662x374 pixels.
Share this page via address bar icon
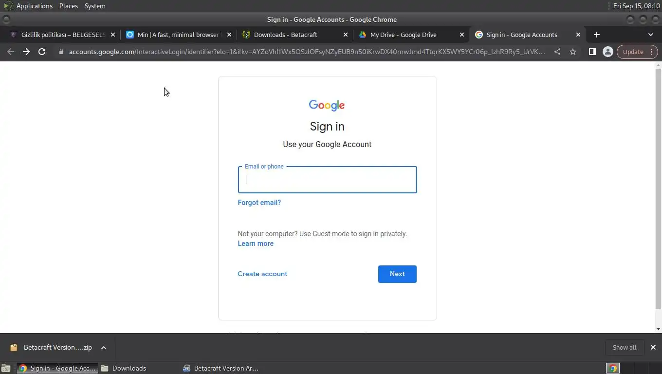(x=557, y=52)
